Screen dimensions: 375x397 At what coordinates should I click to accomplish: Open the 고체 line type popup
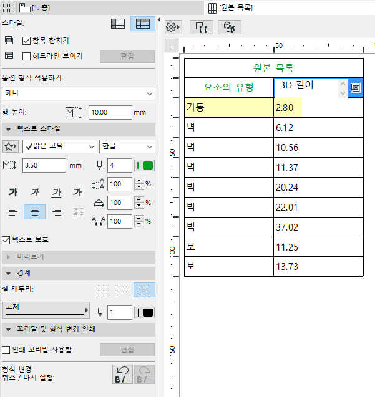46,310
